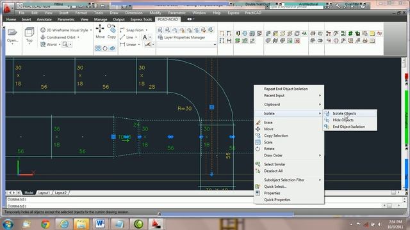Click the Snap From icon
Viewport: 410px width, 230px height.
pyautogui.click(x=122, y=30)
